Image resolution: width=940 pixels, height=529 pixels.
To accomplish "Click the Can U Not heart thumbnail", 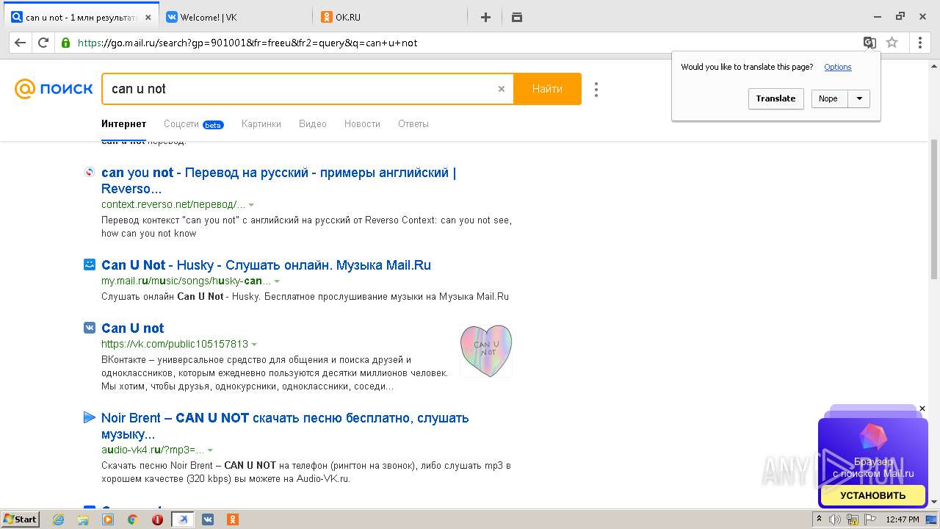I will point(486,350).
